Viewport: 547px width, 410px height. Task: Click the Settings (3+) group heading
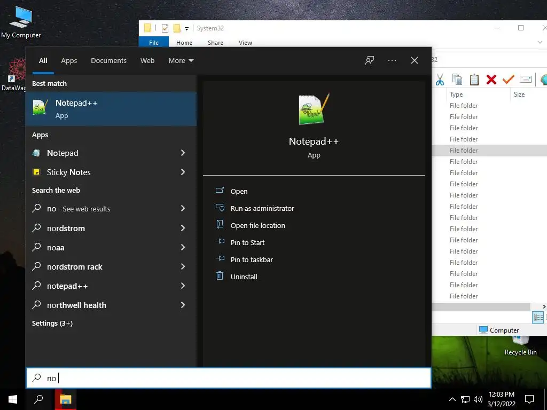pos(52,323)
